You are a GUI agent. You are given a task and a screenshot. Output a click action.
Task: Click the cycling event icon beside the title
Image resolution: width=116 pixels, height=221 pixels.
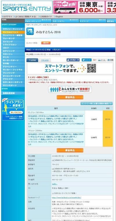pyautogui.click(x=30, y=31)
